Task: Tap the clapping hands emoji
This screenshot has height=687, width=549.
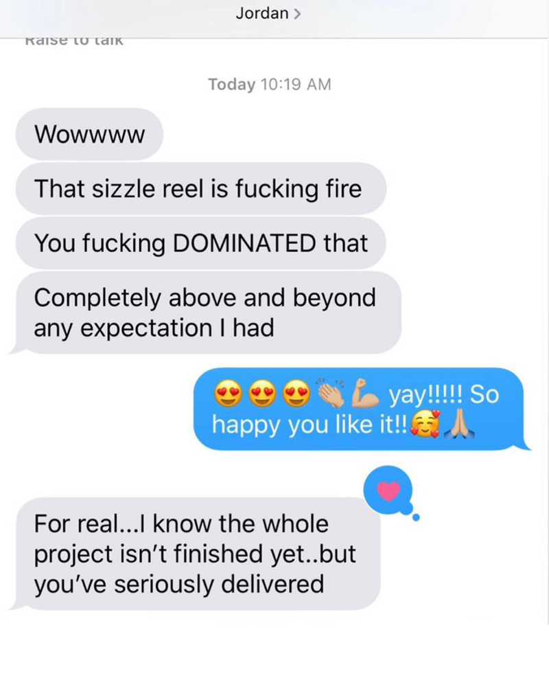Action: 331,392
